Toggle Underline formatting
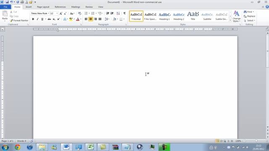 [x=42, y=19]
